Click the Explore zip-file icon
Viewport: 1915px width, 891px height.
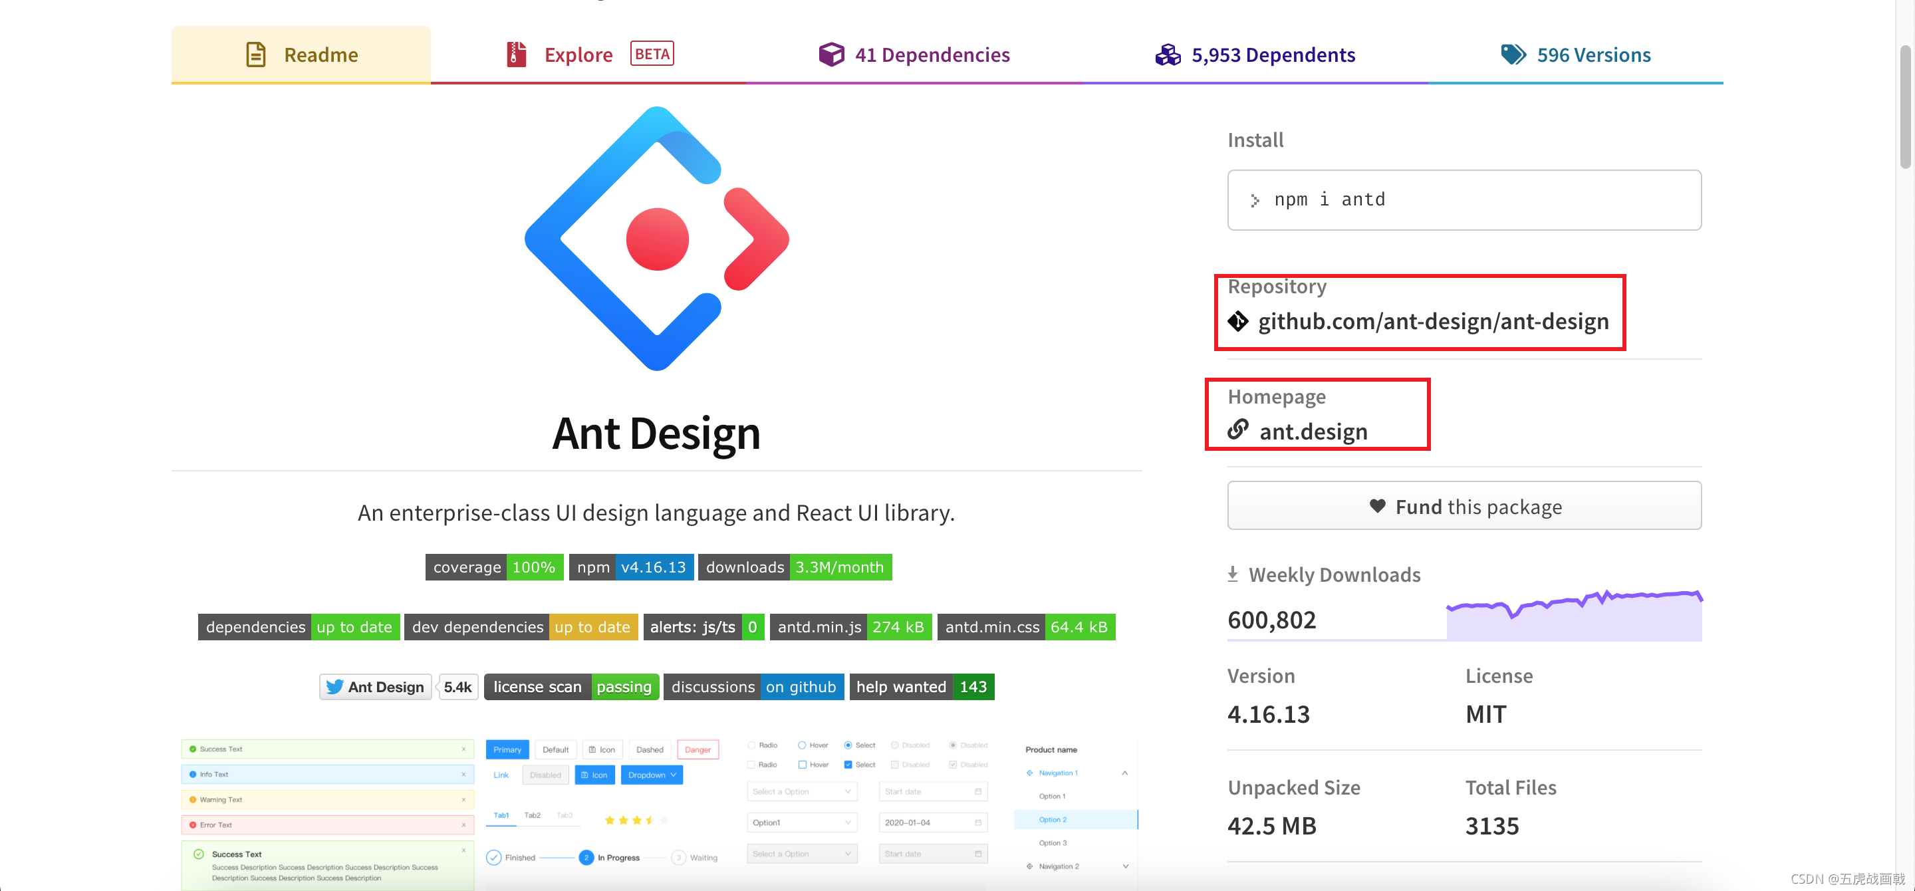coord(516,55)
